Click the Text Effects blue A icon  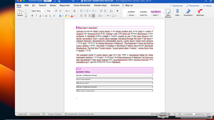pos(60,16)
